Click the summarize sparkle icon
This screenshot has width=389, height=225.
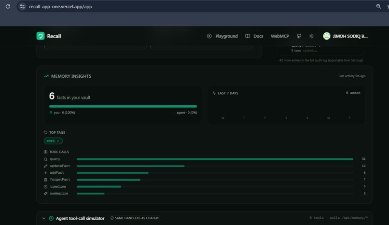(45, 194)
